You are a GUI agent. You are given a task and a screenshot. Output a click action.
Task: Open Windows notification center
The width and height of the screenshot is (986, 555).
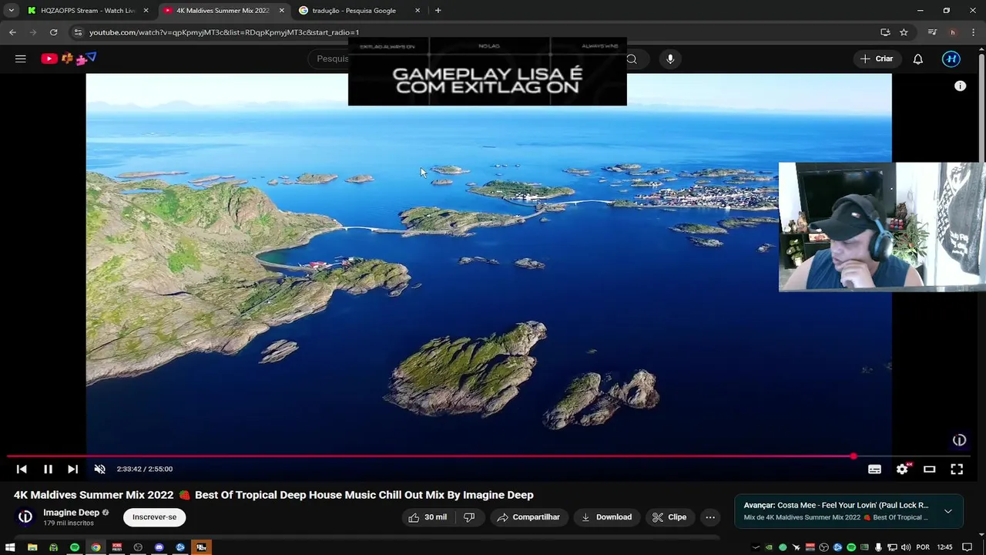[x=968, y=547]
